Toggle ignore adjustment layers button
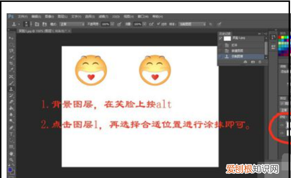 tap(210, 24)
